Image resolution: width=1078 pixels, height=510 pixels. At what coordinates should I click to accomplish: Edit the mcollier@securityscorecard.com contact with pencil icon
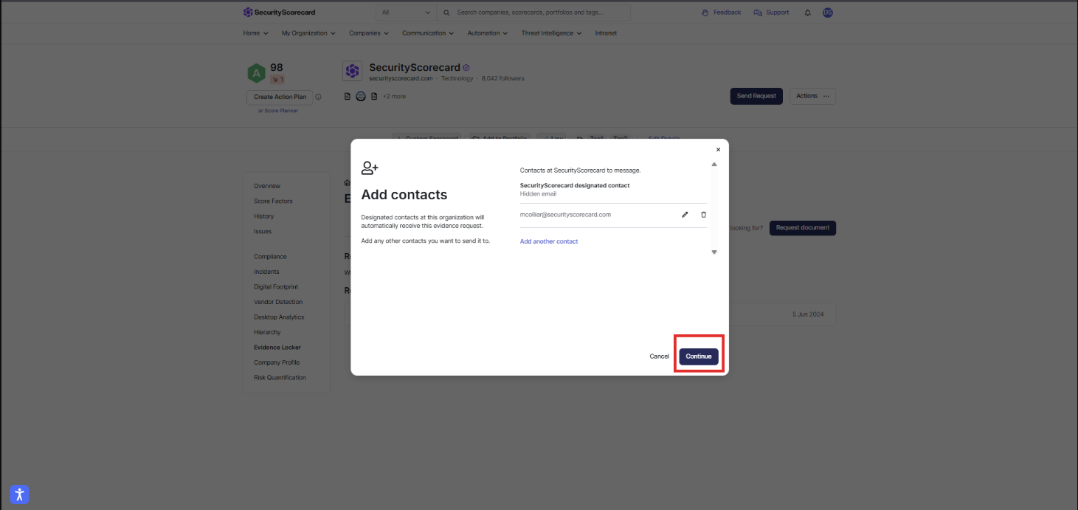point(685,215)
